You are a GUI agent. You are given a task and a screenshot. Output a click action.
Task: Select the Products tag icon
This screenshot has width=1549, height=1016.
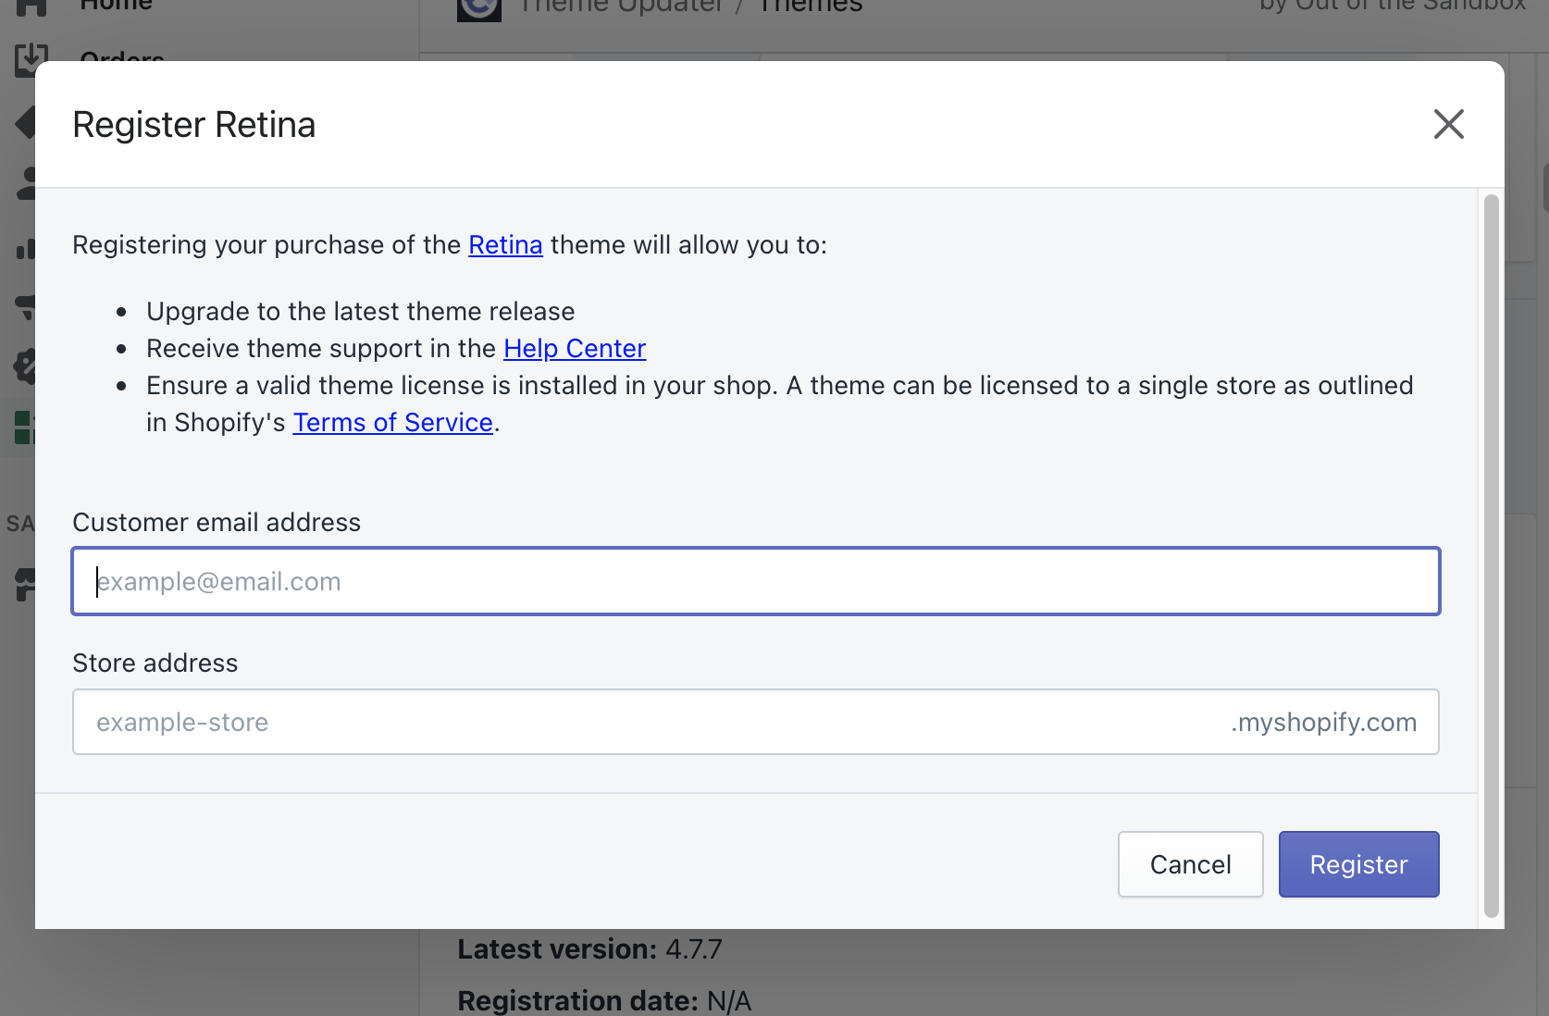[x=25, y=122]
